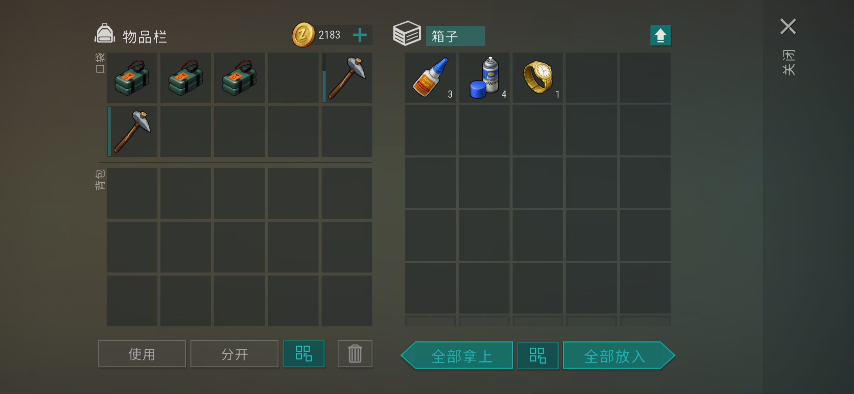Click the box upgrade arrow button
854x394 pixels.
[661, 35]
